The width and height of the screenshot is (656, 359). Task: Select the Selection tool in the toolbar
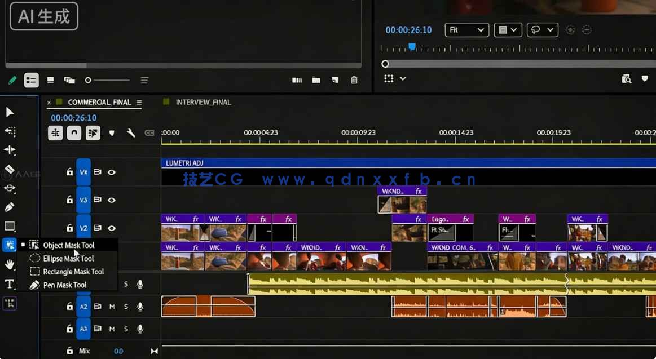[10, 112]
